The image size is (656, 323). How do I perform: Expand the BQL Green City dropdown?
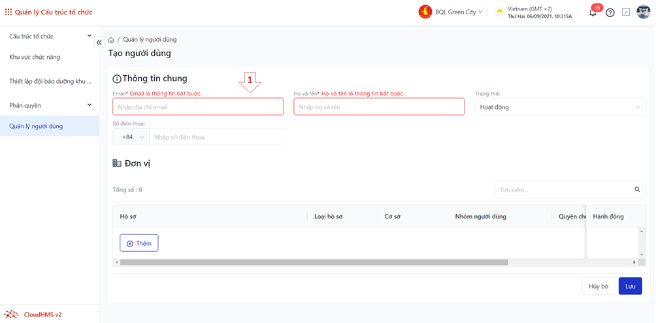tap(459, 12)
